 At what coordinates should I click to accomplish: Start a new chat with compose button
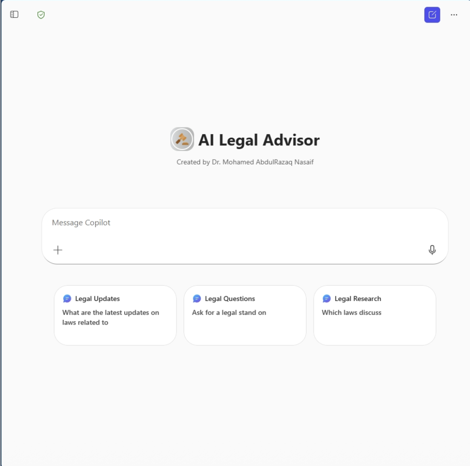click(x=432, y=15)
